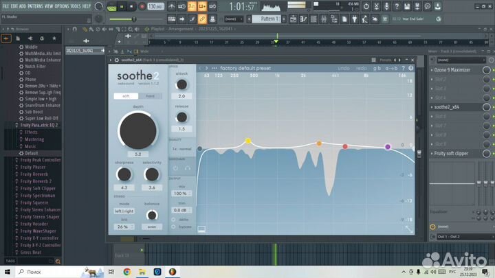This screenshot has width=495, height=278.
Task: Open the stereo mode left|right dropdown
Action: coord(124,211)
